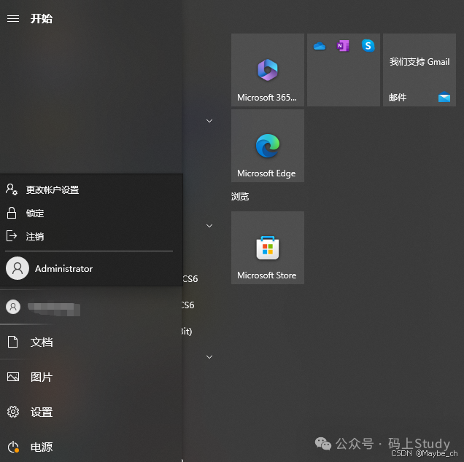Open Settings from Start sidebar
This screenshot has height=462, width=464.
point(91,412)
